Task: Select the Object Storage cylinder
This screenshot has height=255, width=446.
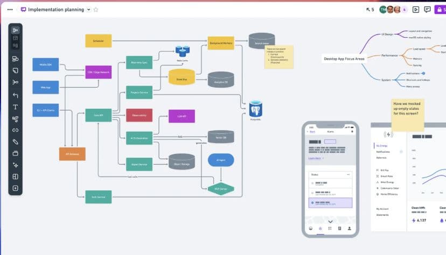Action: tap(182, 162)
